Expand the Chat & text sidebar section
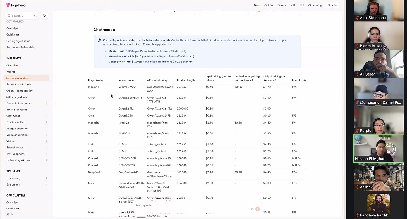This screenshot has height=219, width=407. (x=27, y=116)
